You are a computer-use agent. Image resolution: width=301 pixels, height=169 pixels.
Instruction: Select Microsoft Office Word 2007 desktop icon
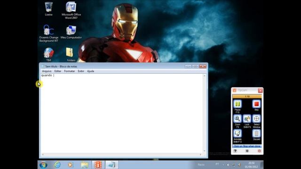(71, 10)
